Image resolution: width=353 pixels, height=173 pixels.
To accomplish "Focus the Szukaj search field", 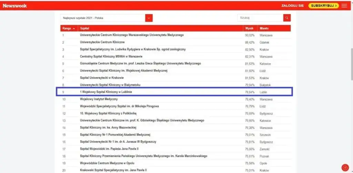I will click(260, 18).
